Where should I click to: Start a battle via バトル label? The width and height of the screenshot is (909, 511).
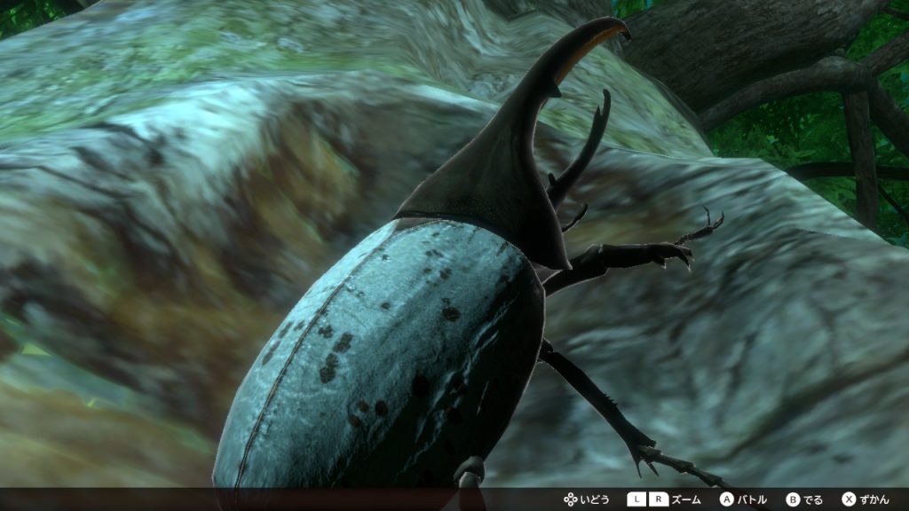(x=752, y=499)
